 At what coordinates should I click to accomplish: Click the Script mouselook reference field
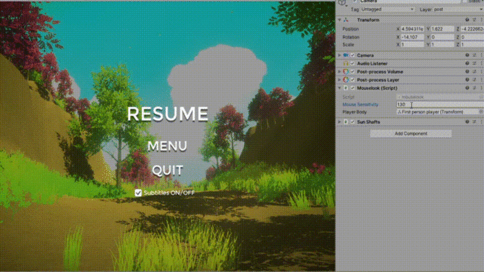click(x=440, y=97)
